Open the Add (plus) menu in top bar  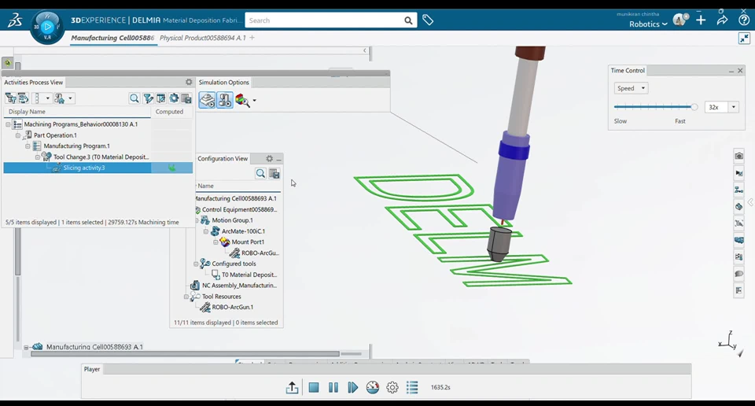tap(701, 20)
